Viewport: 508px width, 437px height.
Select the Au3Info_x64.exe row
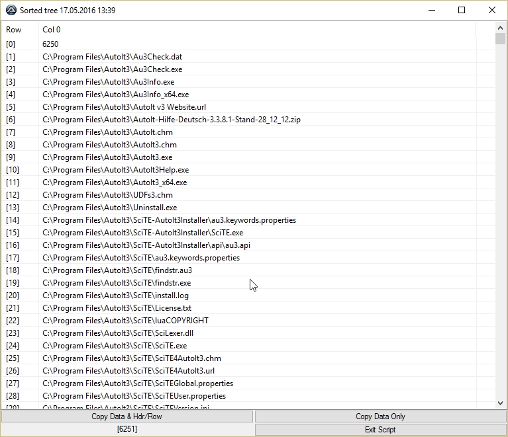[x=115, y=95]
